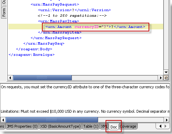Click the XML editor horizontal scrollbar left arrow
Viewport: 172px width, 134px height.
point(10,78)
